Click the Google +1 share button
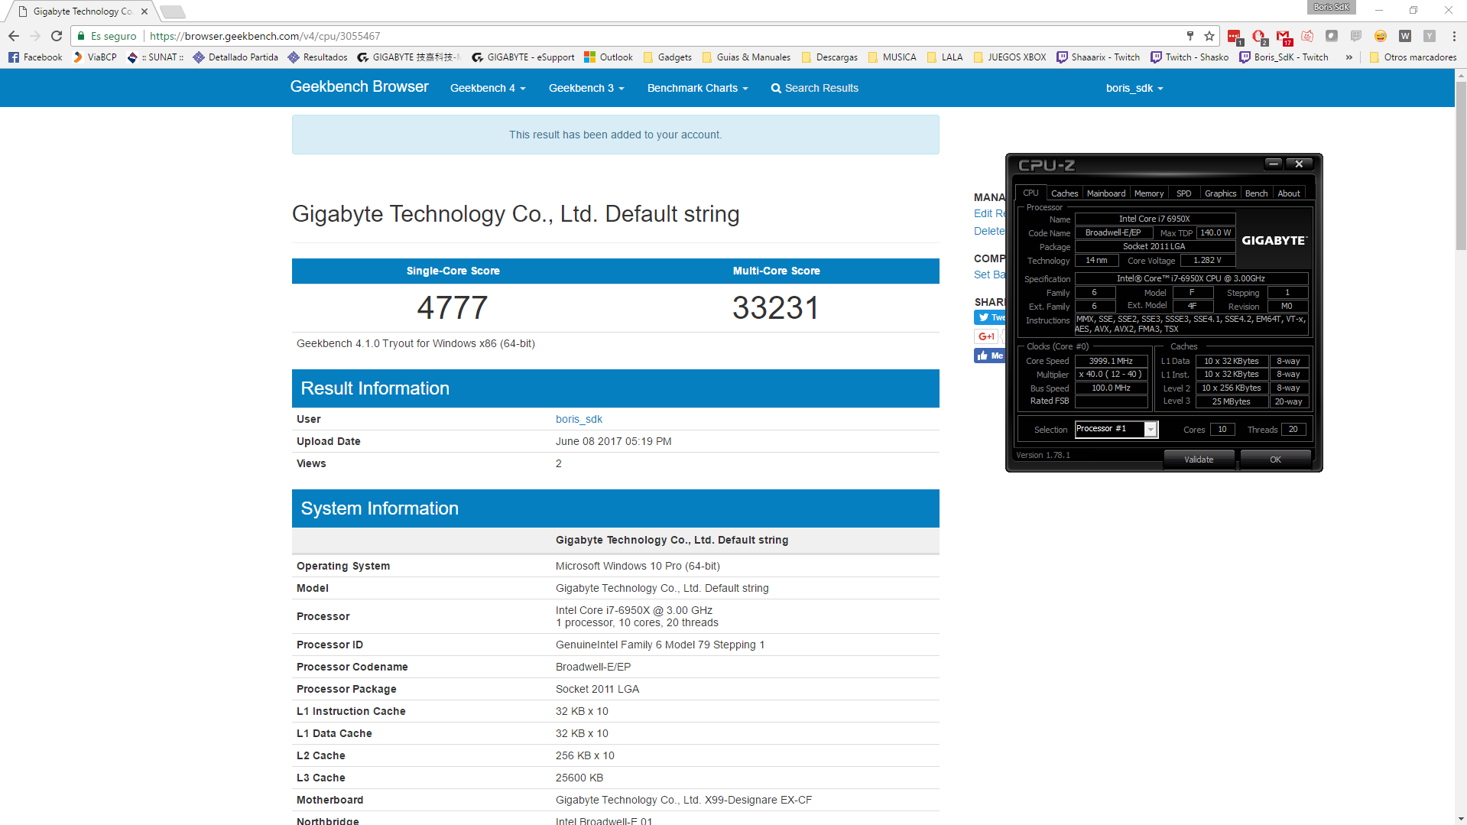Viewport: 1467px width, 825px height. [986, 336]
